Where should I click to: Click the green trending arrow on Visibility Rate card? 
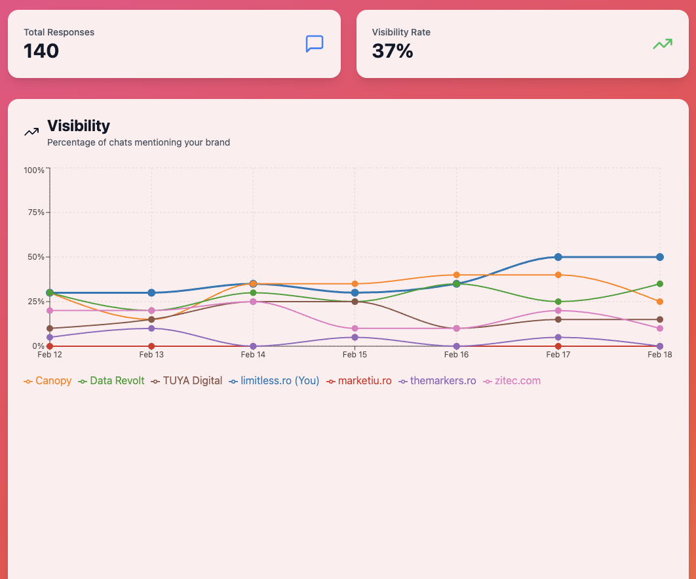coord(662,44)
